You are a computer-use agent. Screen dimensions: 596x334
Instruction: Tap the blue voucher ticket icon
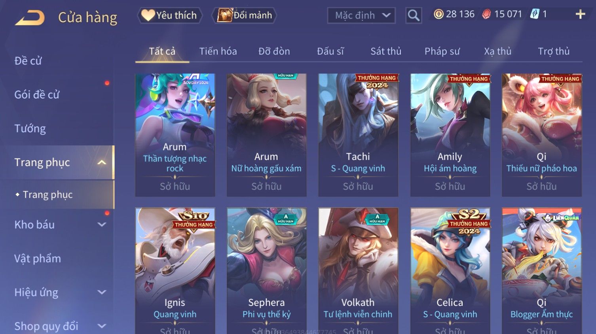tap(535, 14)
